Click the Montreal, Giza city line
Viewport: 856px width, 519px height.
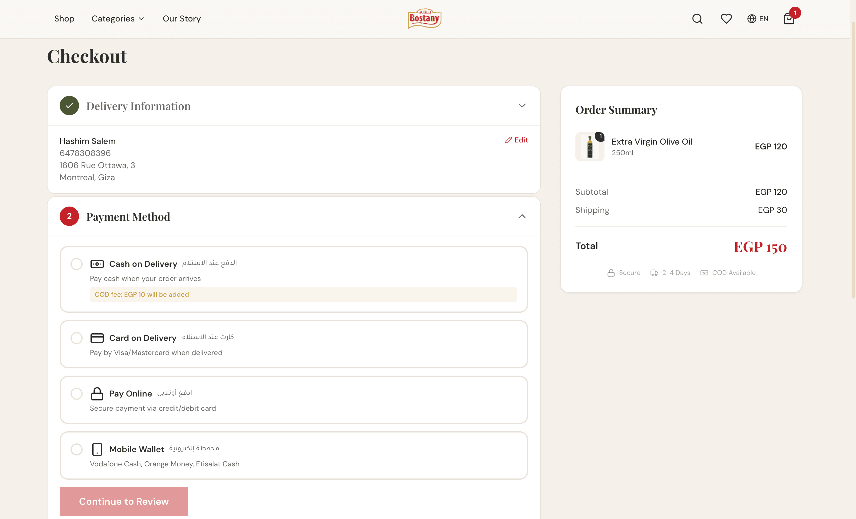pyautogui.click(x=87, y=178)
